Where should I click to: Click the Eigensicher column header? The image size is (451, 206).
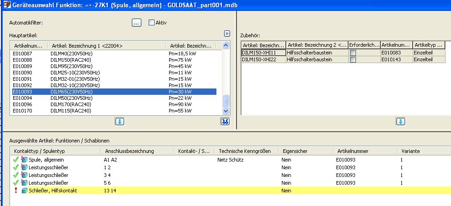[x=306, y=151]
